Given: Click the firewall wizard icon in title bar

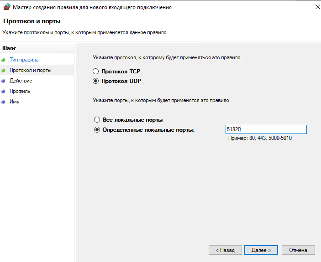Looking at the screenshot, I should [x=6, y=7].
